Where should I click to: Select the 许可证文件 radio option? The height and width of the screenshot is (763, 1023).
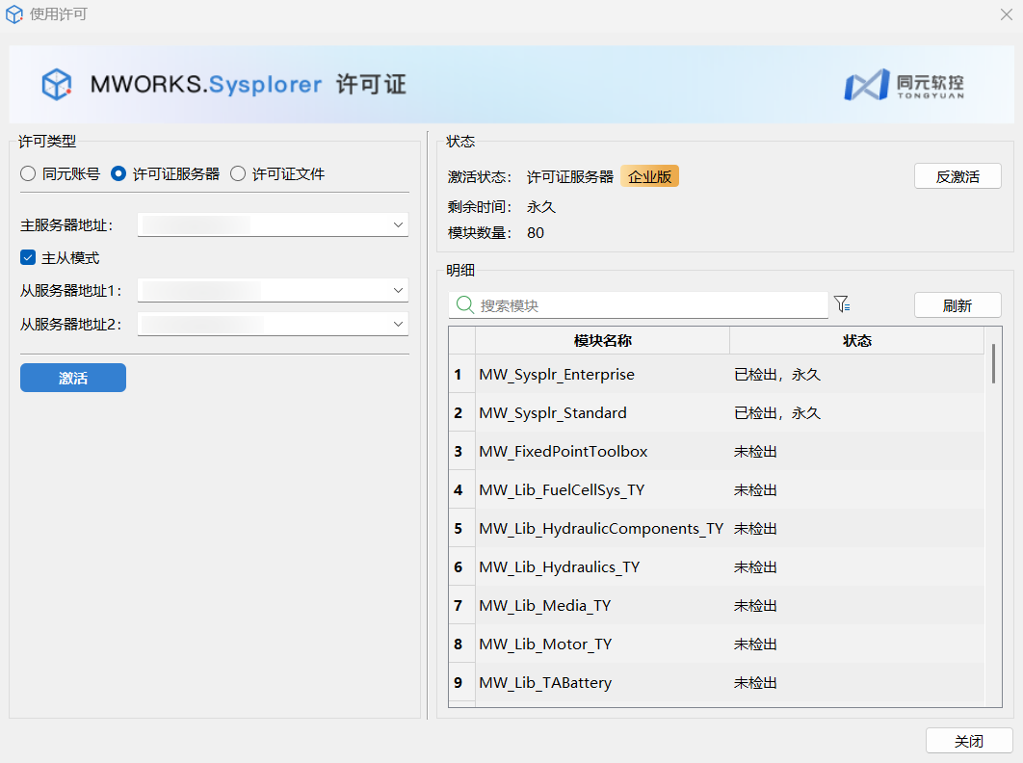pos(238,174)
